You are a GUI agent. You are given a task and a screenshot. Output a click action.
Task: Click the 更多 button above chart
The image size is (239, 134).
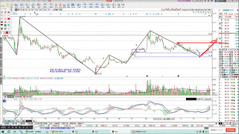click(x=206, y=10)
